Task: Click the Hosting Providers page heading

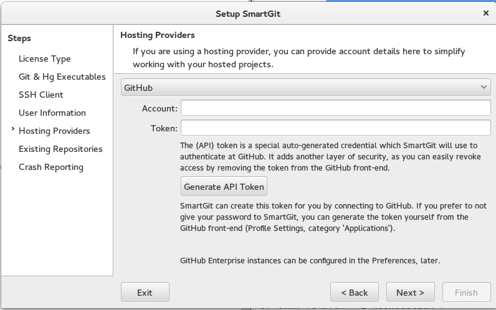Action: tap(158, 35)
